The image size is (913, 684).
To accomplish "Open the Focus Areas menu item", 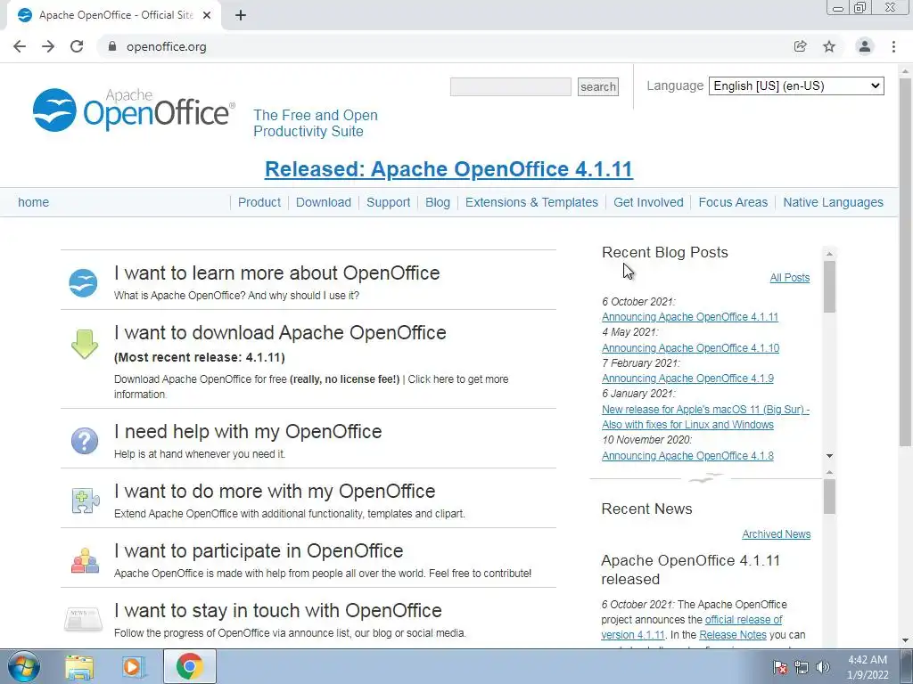I will pos(733,202).
